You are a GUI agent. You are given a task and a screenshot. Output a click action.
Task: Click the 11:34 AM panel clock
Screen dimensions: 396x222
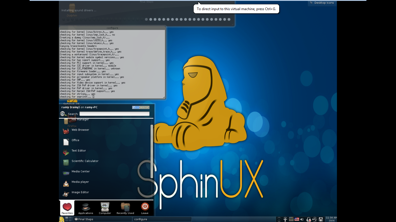pyautogui.click(x=331, y=219)
